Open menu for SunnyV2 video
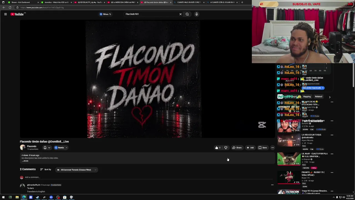Viewport: 355px width, 200px height. coord(332,121)
